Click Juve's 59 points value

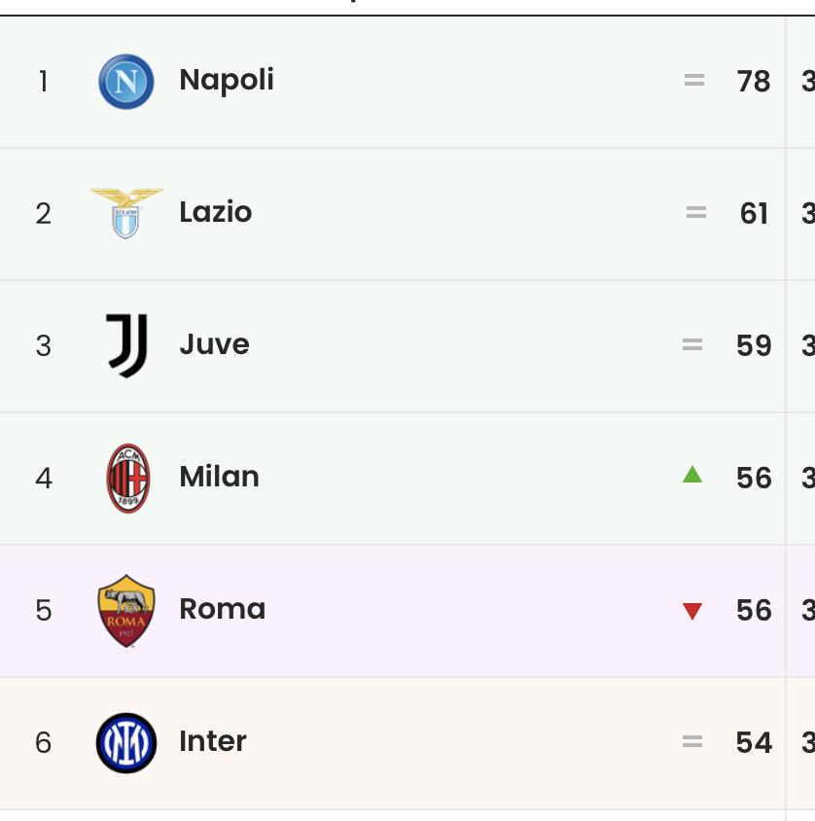click(x=754, y=345)
